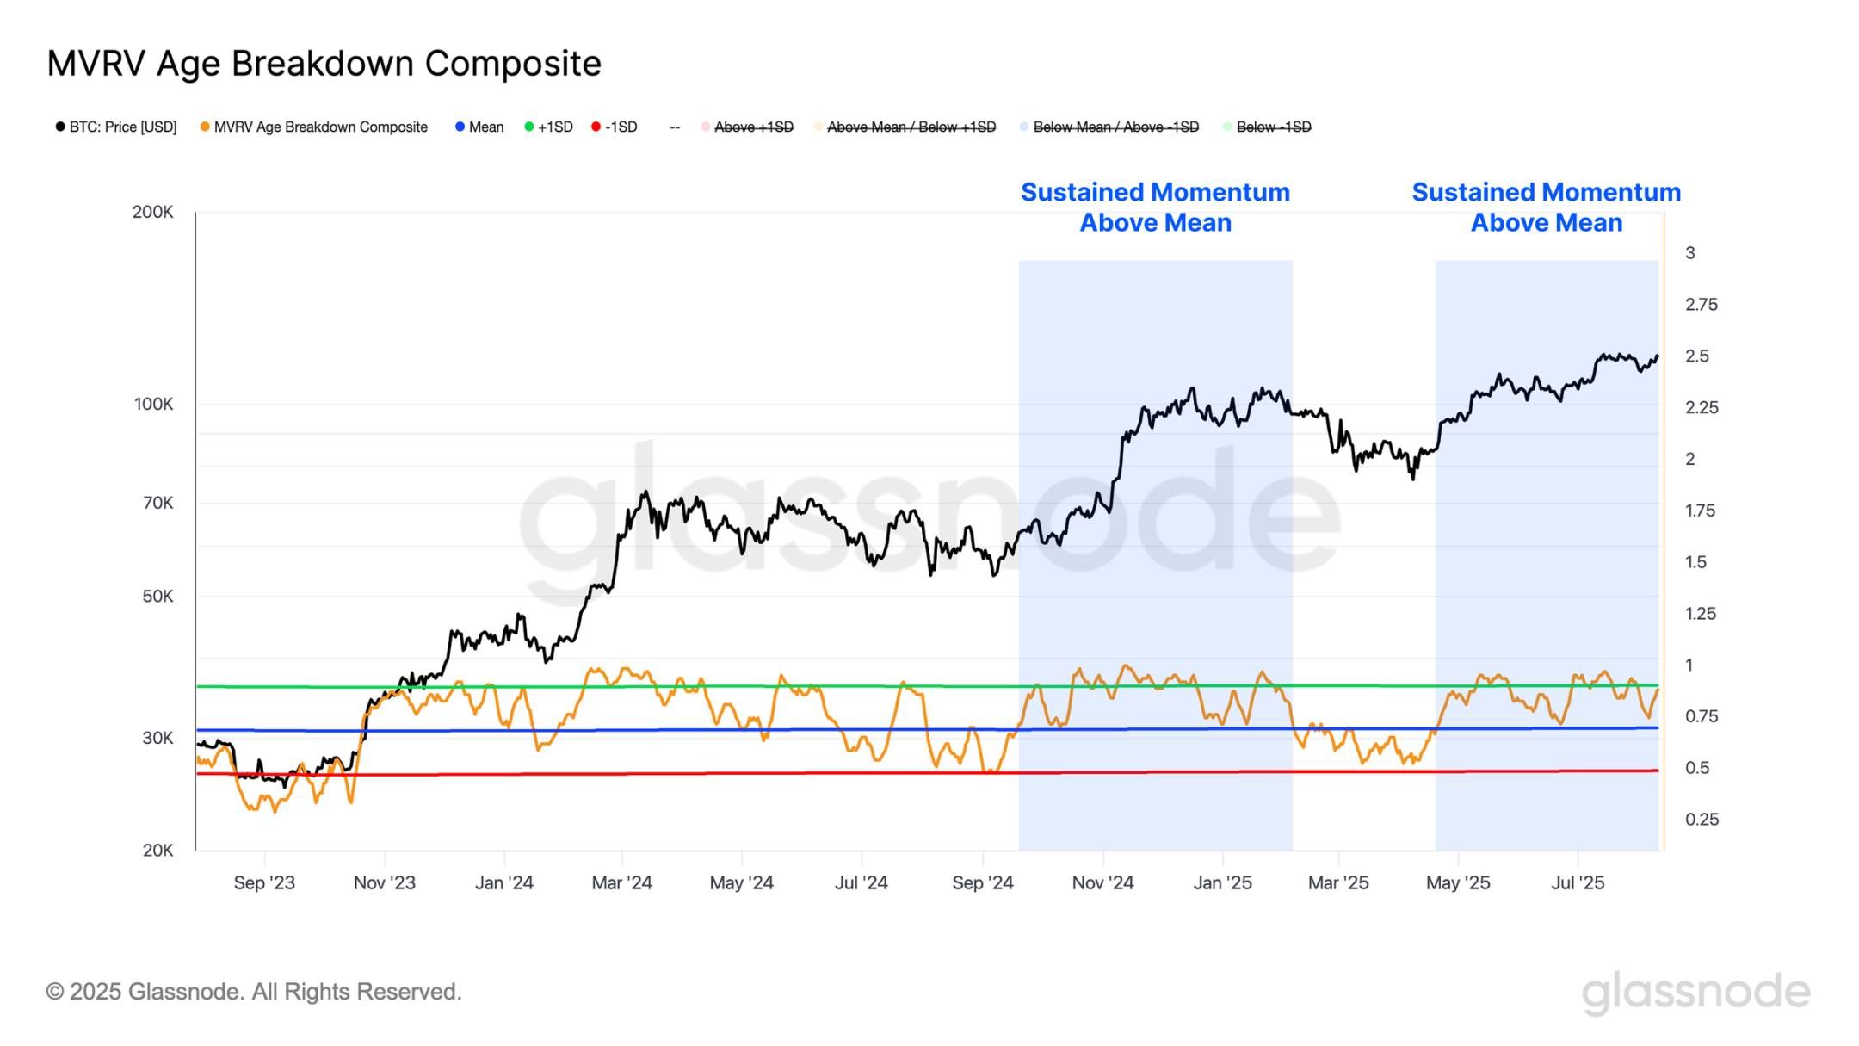Screen dimensions: 1859x1046
Task: Hide the Mean legend series
Action: coord(479,127)
